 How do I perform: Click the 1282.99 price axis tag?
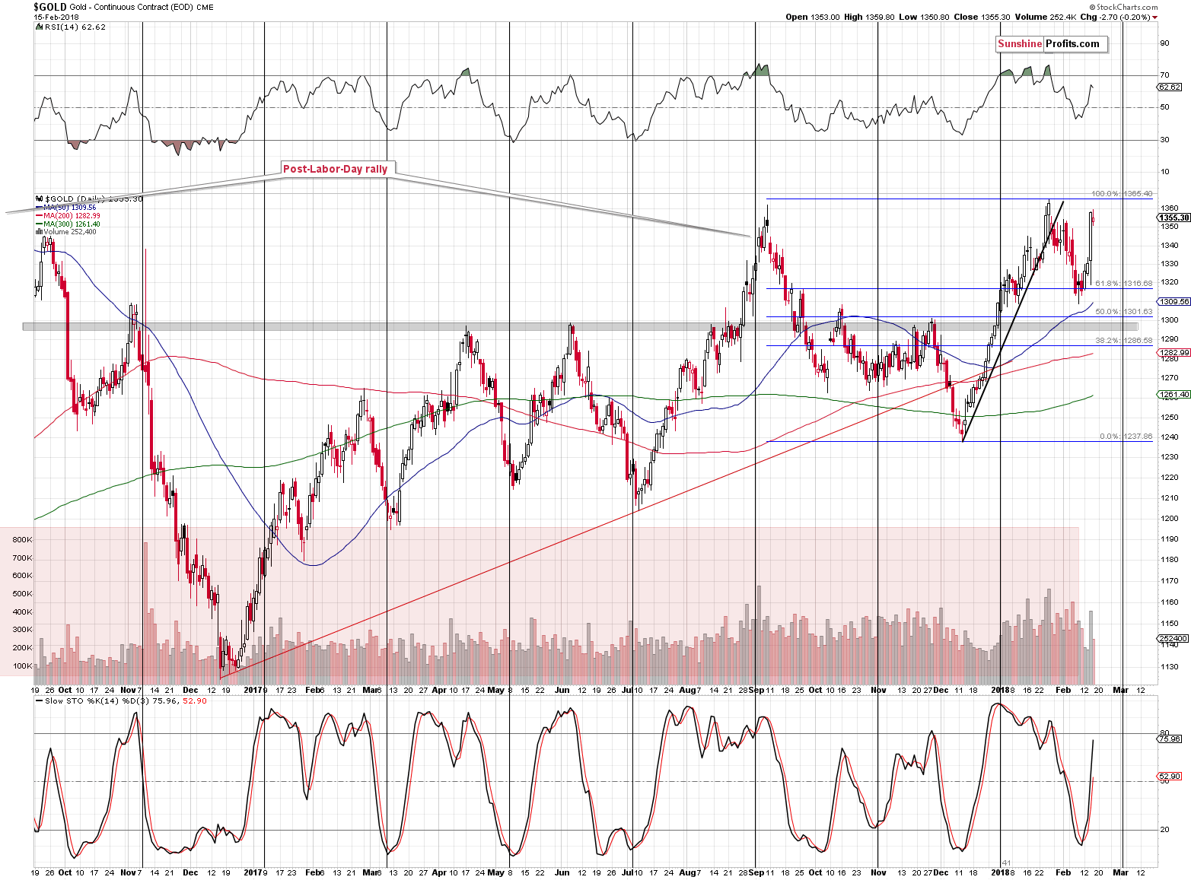click(x=1173, y=353)
